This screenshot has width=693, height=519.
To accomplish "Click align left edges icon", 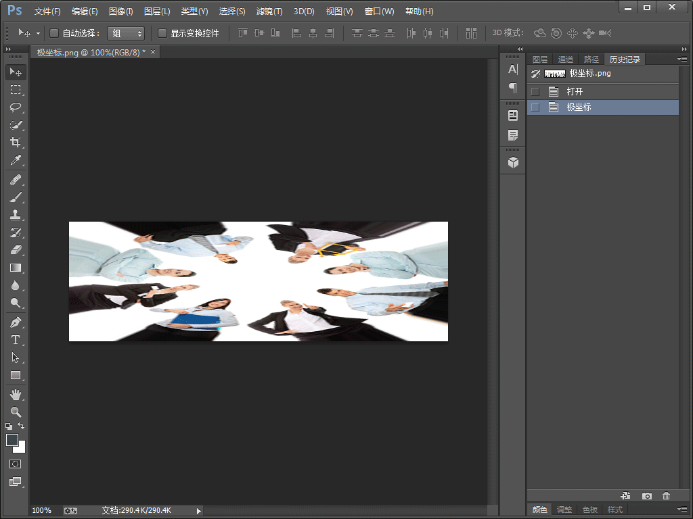I will click(x=296, y=33).
